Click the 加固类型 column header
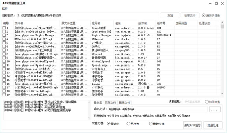Screen dimensions: 227x133 pos(186,23)
